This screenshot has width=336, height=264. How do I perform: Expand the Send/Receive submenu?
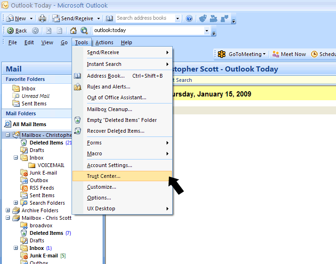(122, 52)
